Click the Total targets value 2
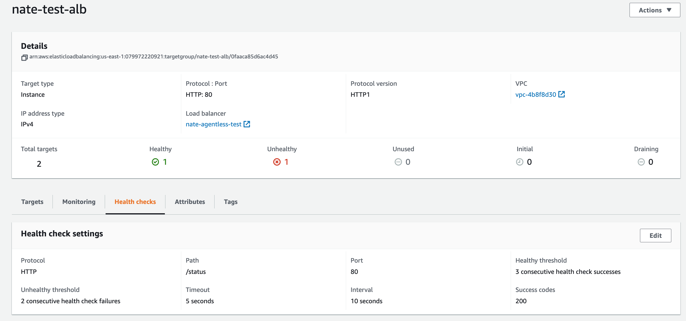This screenshot has width=686, height=321. pyautogui.click(x=39, y=164)
